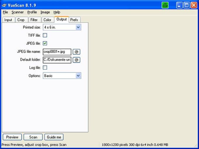Image resolution: width=199 pixels, height=149 pixels.
Task: Uncheck the JPEG file checkbox
Action: (45, 43)
